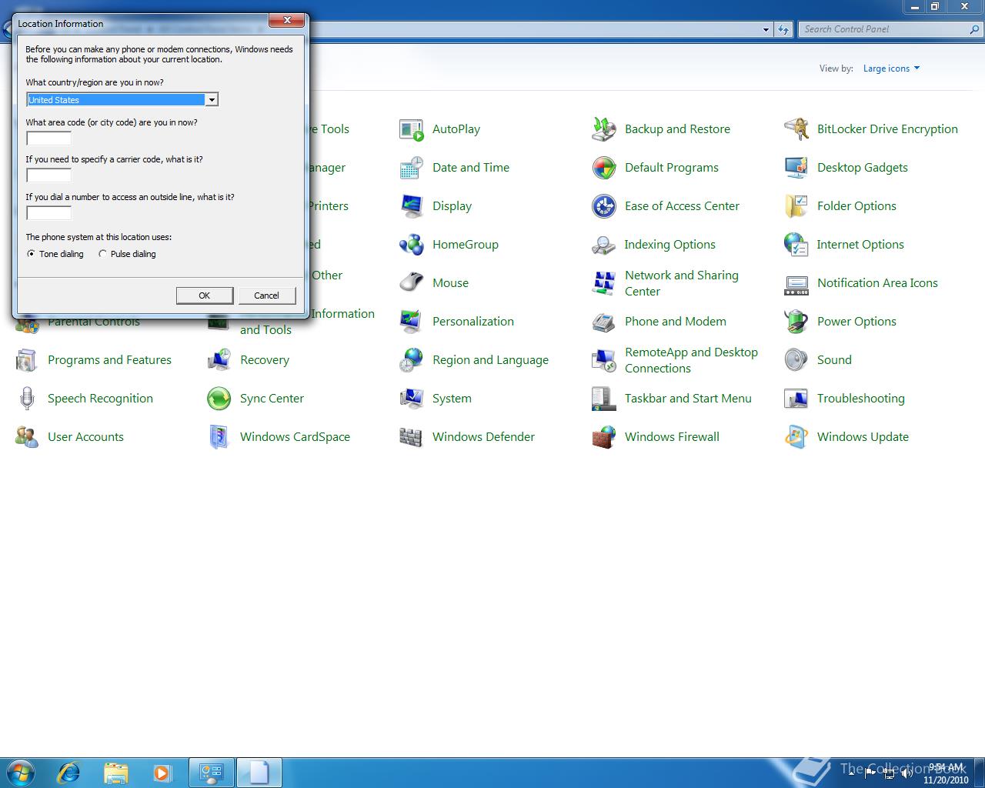The image size is (985, 788).
Task: Open the View by Large icons dropdown
Action: (x=891, y=68)
